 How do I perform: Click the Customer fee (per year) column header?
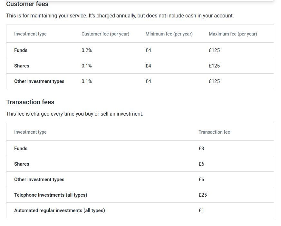[x=105, y=34]
